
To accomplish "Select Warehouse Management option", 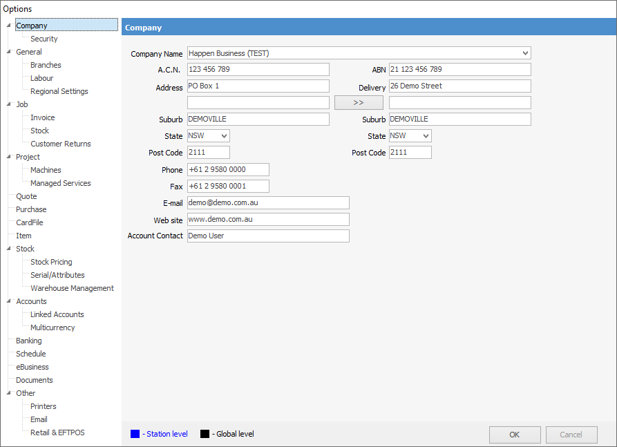I will point(72,288).
